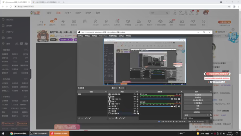Add a new source in OBS Sources panel
This screenshot has width=241, height=136.
click(110, 118)
